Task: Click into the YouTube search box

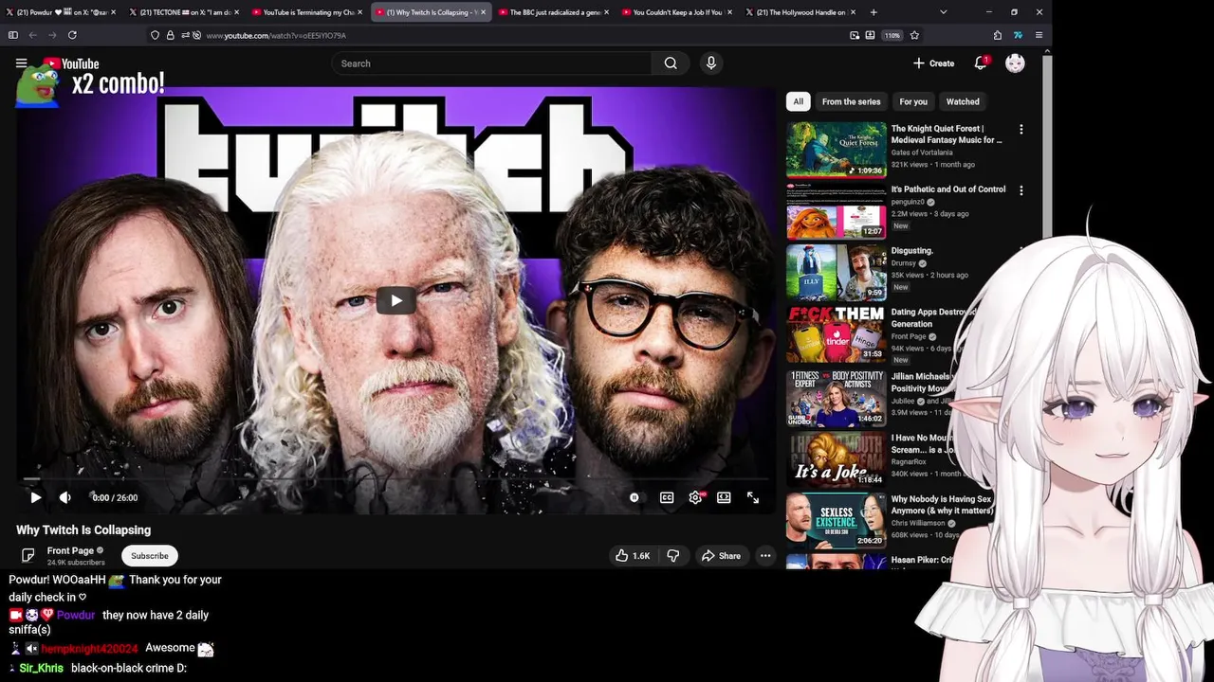Action: click(x=491, y=63)
